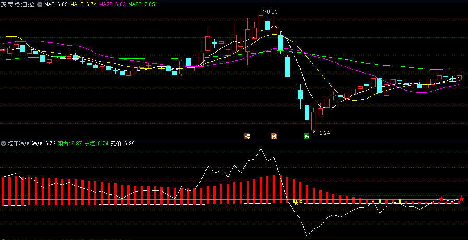
Task: Select the 深赛格(日线) stock title
Action: point(18,4)
